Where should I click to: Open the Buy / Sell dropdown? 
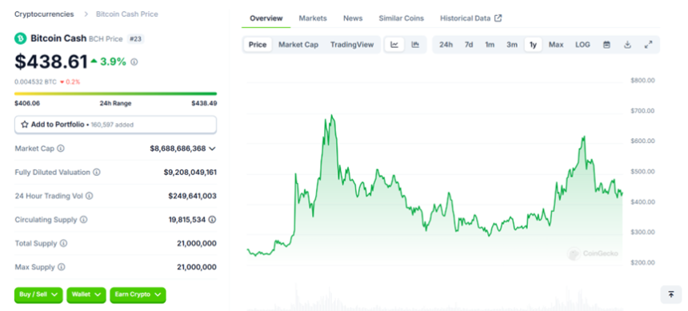coord(38,295)
